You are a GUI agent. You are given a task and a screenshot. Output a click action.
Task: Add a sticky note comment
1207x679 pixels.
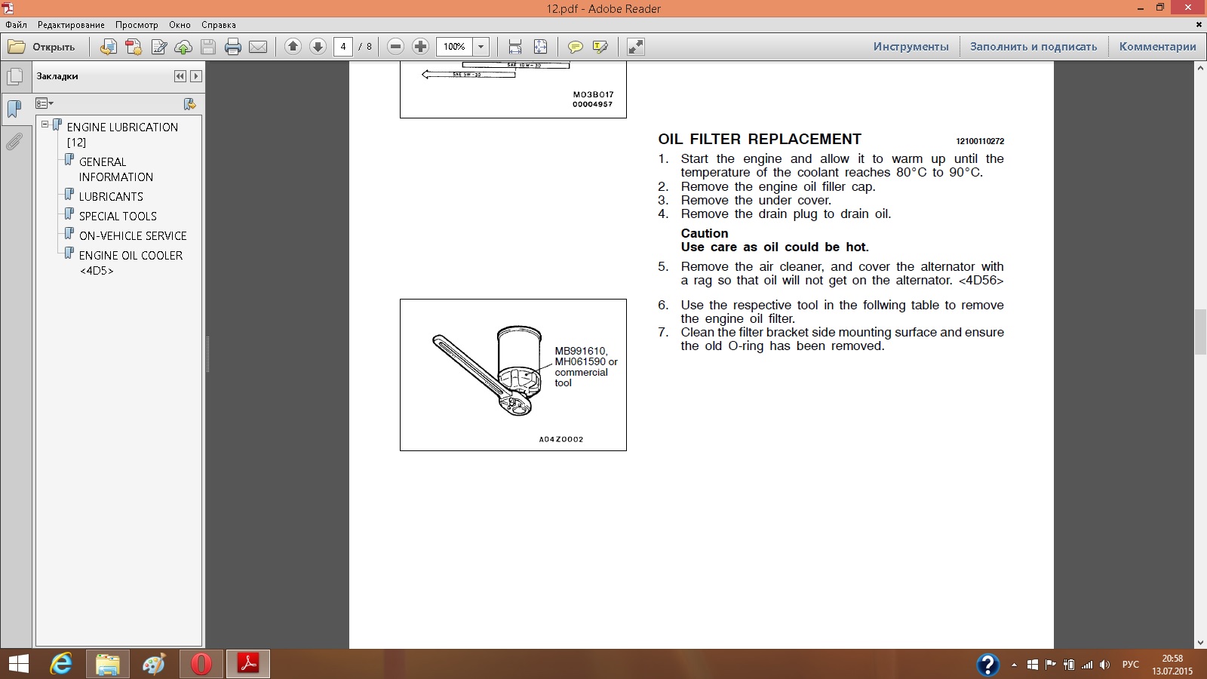pyautogui.click(x=575, y=47)
